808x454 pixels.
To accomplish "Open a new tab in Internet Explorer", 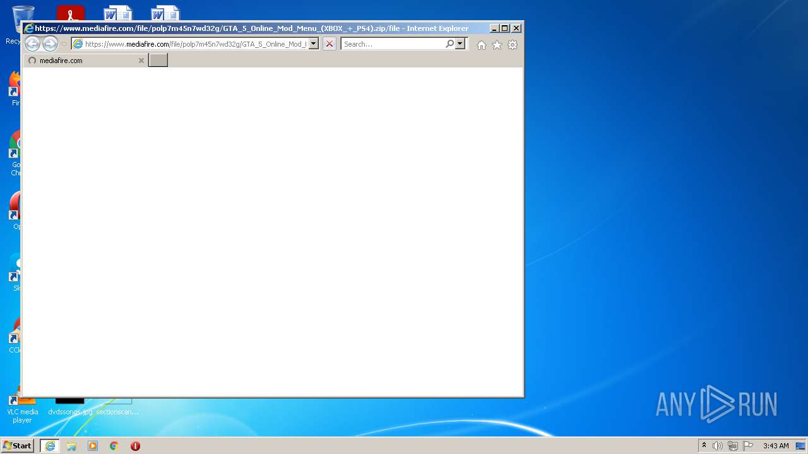I will tap(158, 61).
